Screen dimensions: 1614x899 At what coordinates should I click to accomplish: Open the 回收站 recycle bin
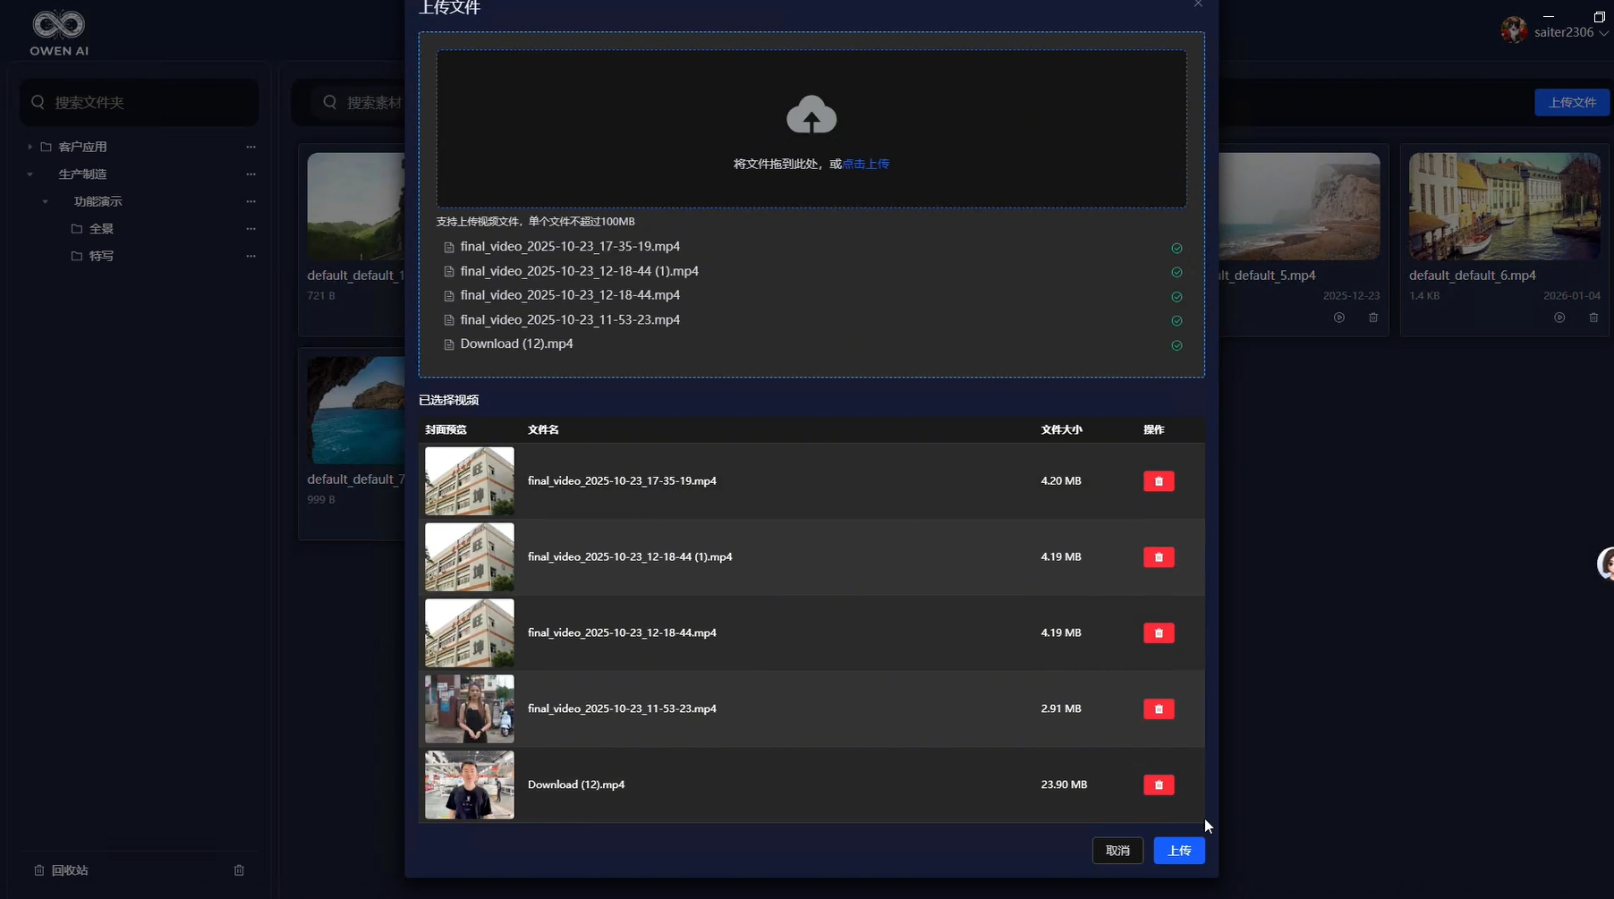69,870
